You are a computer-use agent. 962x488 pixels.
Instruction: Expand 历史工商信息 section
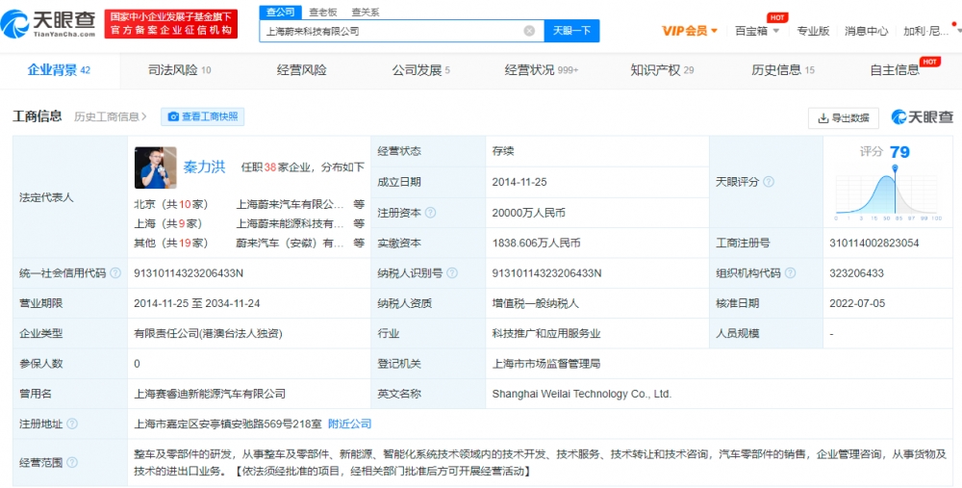tap(111, 116)
